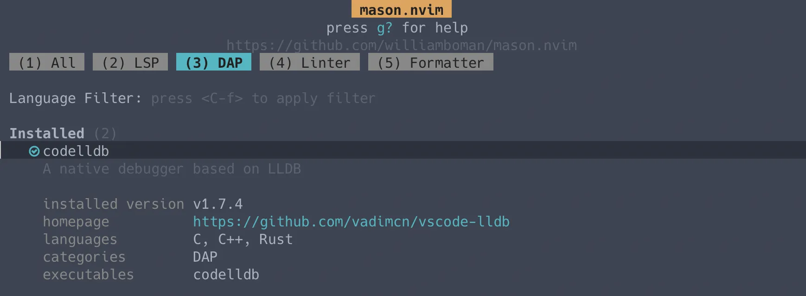
Task: Select the (3) DAP tab
Action: (214, 63)
